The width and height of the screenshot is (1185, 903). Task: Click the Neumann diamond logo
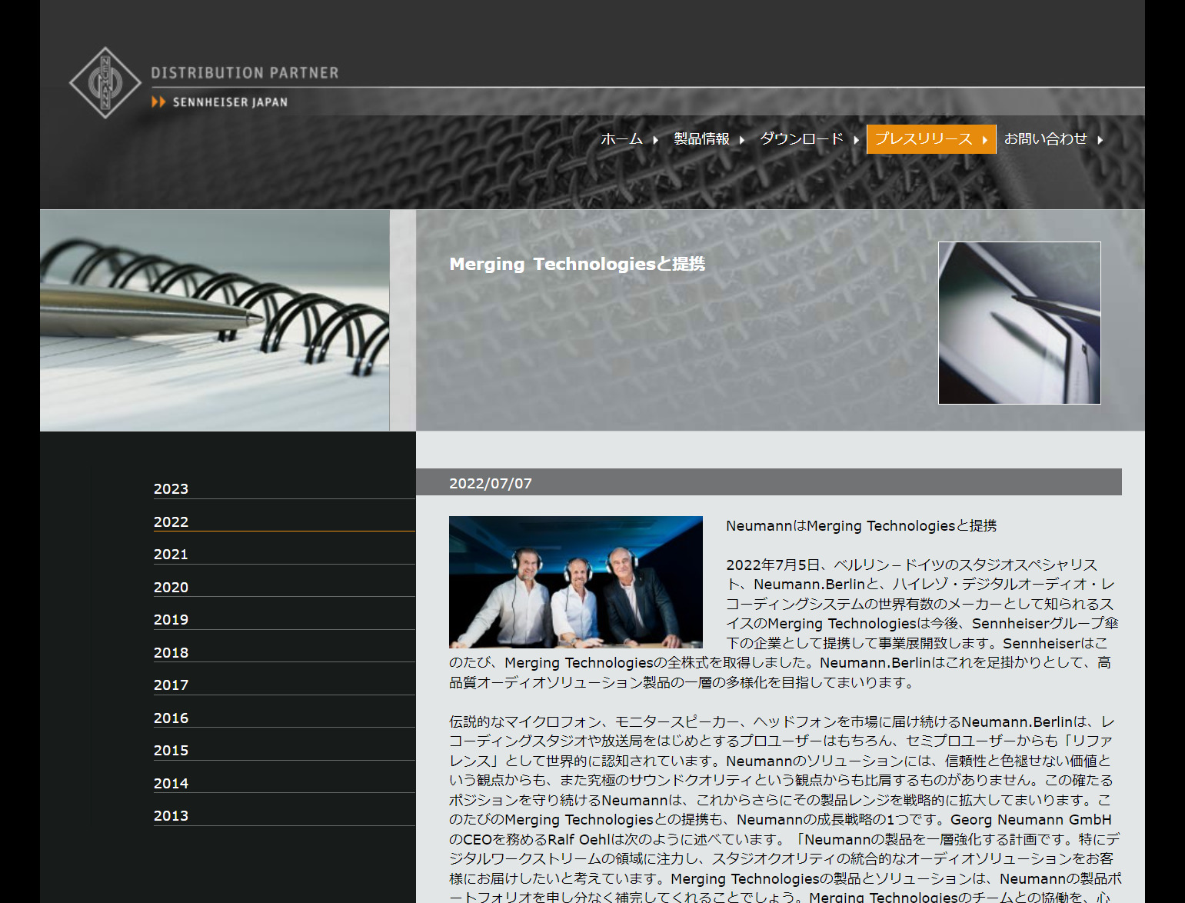click(105, 83)
